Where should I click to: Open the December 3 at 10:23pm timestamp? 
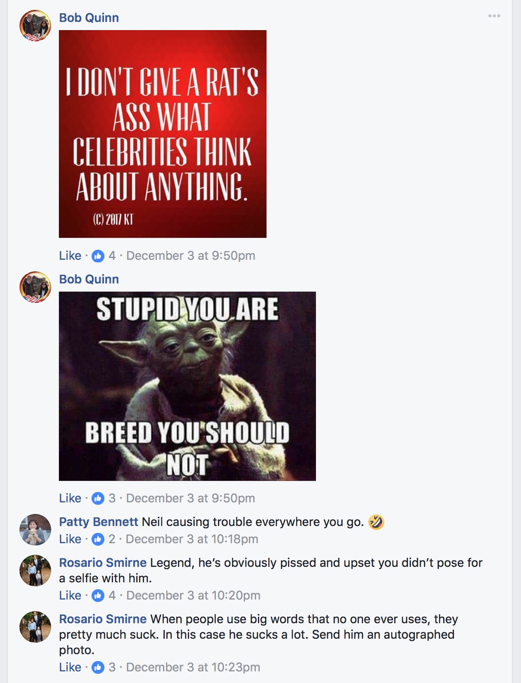click(x=193, y=667)
